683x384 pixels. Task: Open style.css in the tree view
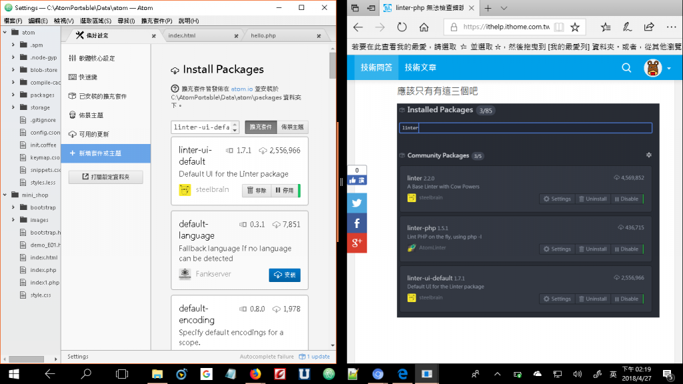tap(41, 295)
